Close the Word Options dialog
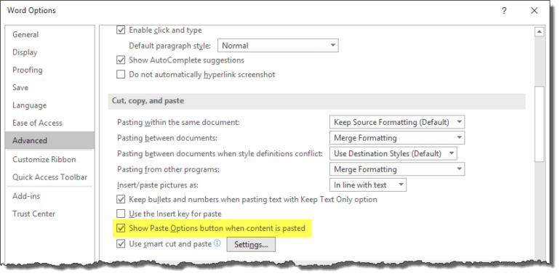Image resolution: width=560 pixels, height=276 pixels. pyautogui.click(x=535, y=11)
